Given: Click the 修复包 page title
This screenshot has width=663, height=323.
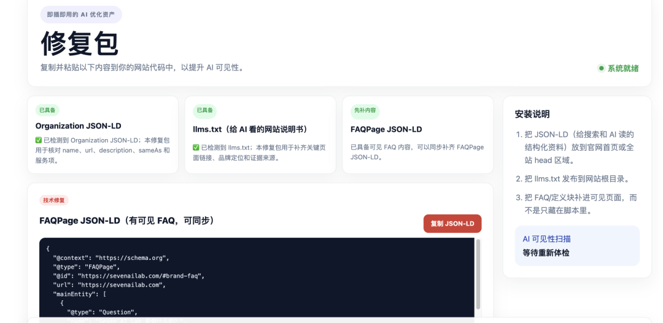Looking at the screenshot, I should point(79,44).
